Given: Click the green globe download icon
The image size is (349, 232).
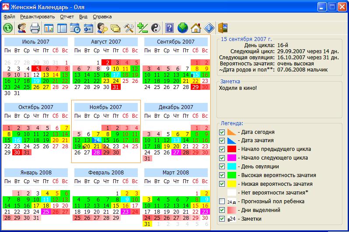Looking at the screenshot, I should [x=183, y=28].
